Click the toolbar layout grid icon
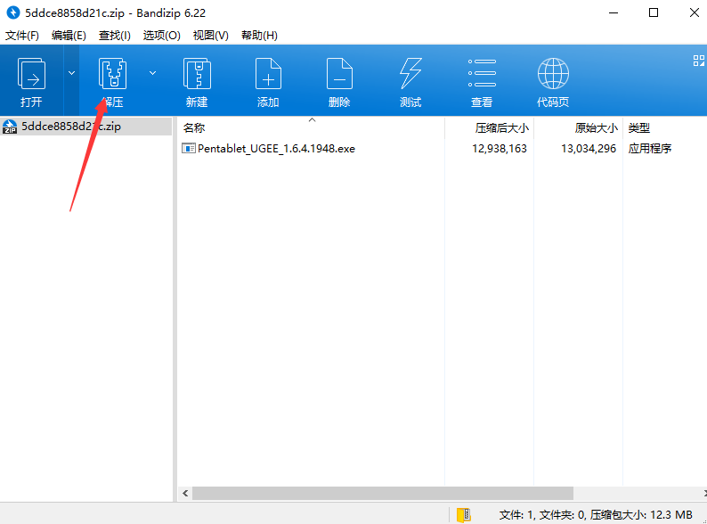This screenshot has height=524, width=707. pyautogui.click(x=699, y=61)
